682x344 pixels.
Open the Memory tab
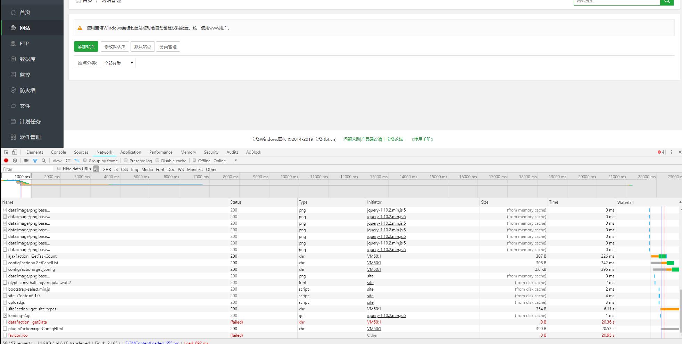click(x=188, y=152)
